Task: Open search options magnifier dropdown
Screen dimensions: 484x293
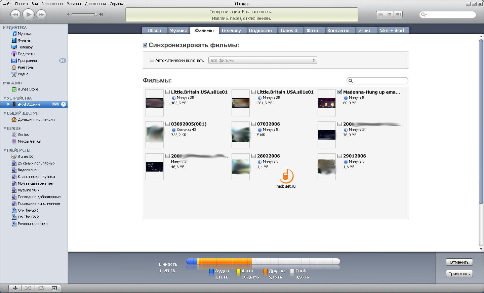Action: pyautogui.click(x=424, y=14)
